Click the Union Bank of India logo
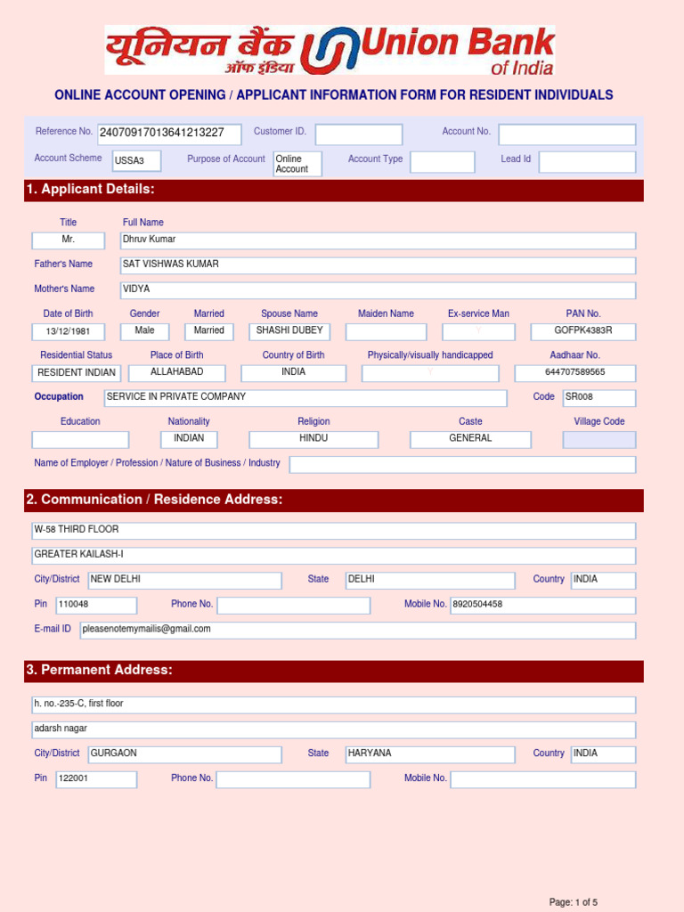The width and height of the screenshot is (684, 912). click(x=330, y=50)
